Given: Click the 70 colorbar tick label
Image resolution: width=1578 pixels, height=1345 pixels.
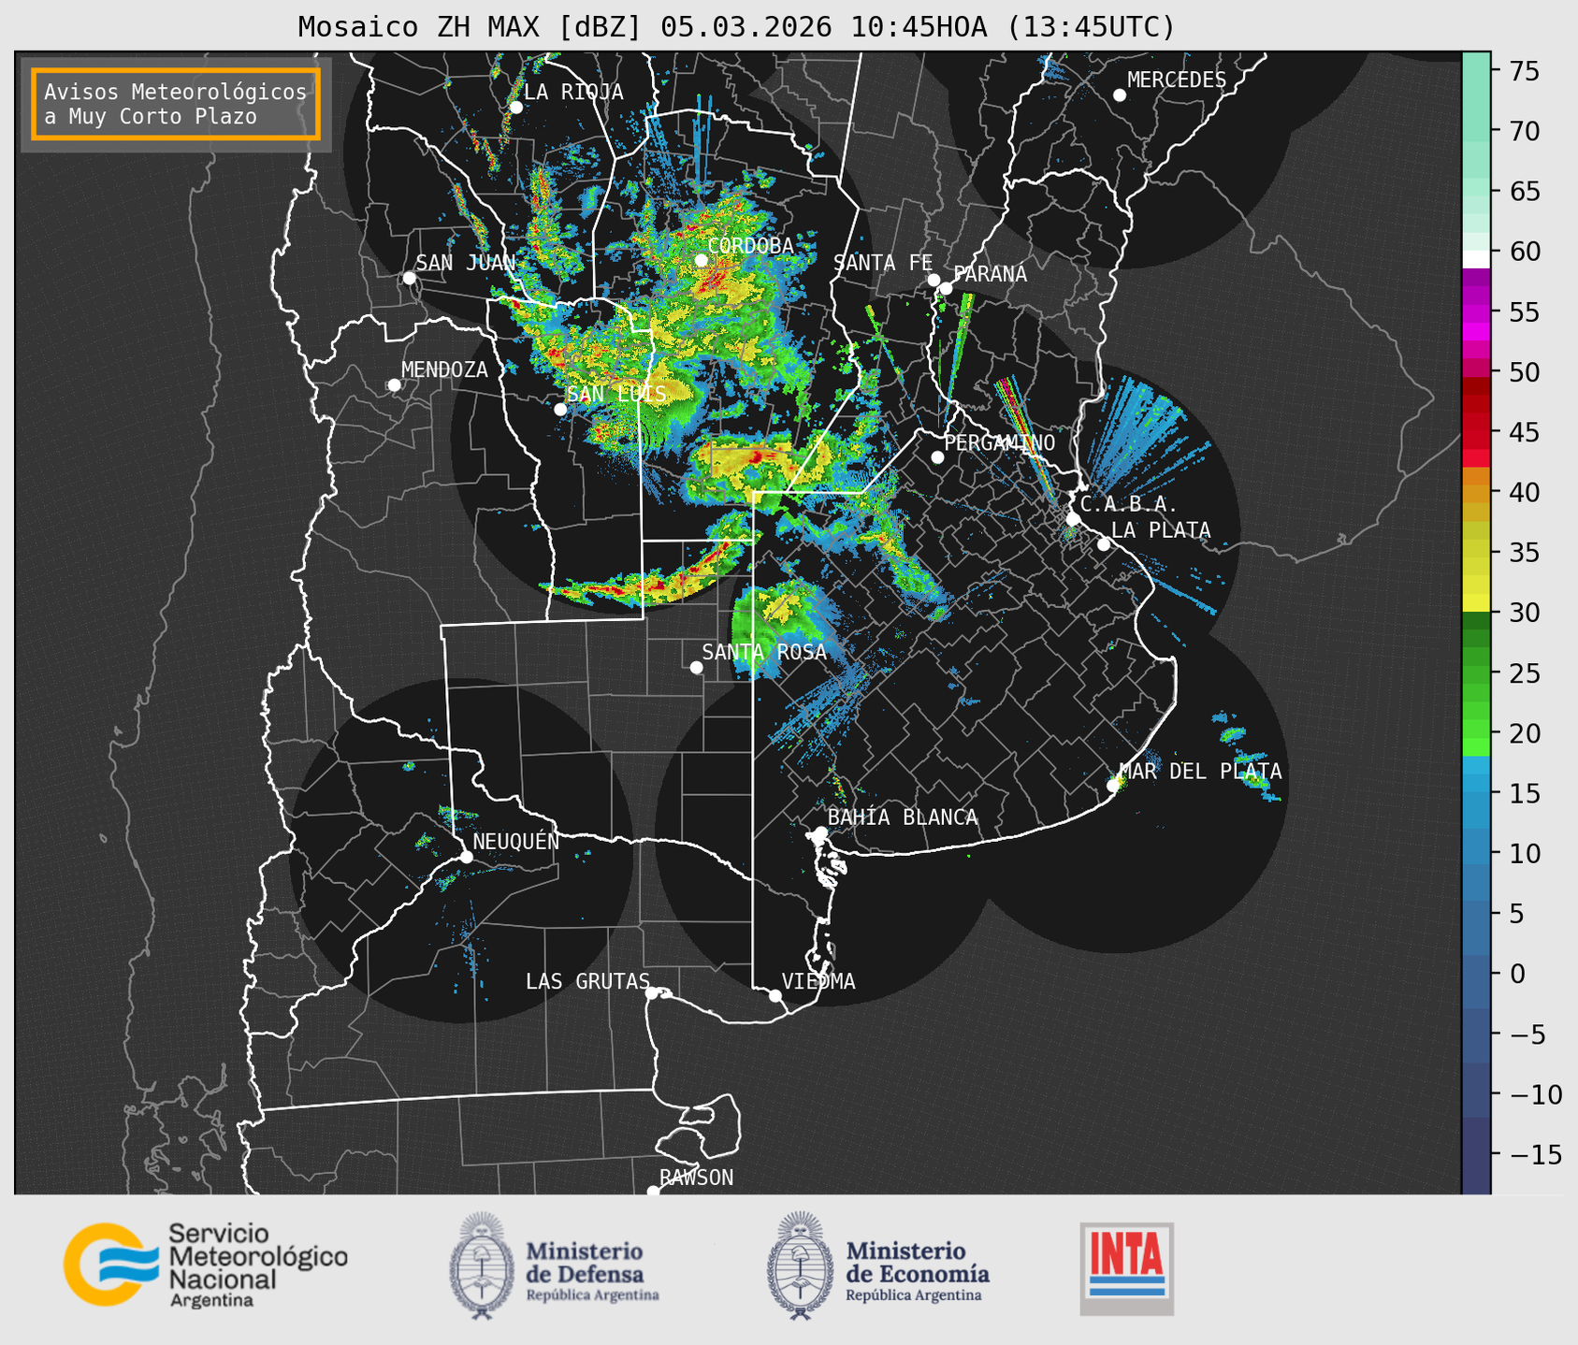Looking at the screenshot, I should click(x=1525, y=132).
